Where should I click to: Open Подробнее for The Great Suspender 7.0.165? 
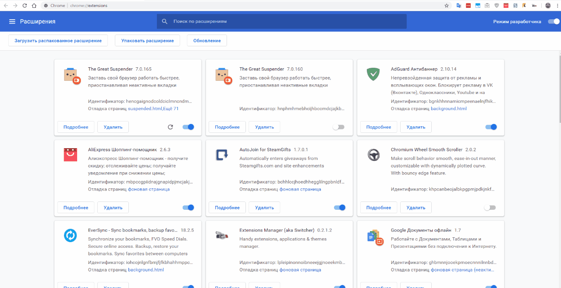pos(76,127)
